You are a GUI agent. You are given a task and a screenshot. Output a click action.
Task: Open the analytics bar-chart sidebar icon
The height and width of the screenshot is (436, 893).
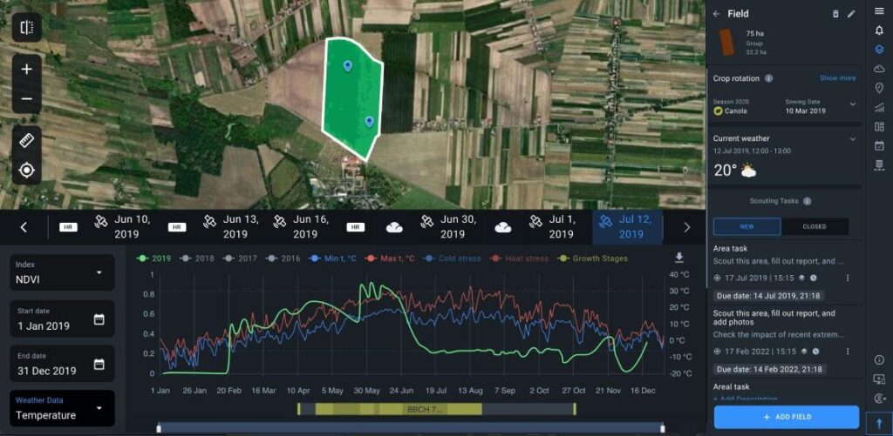879,107
